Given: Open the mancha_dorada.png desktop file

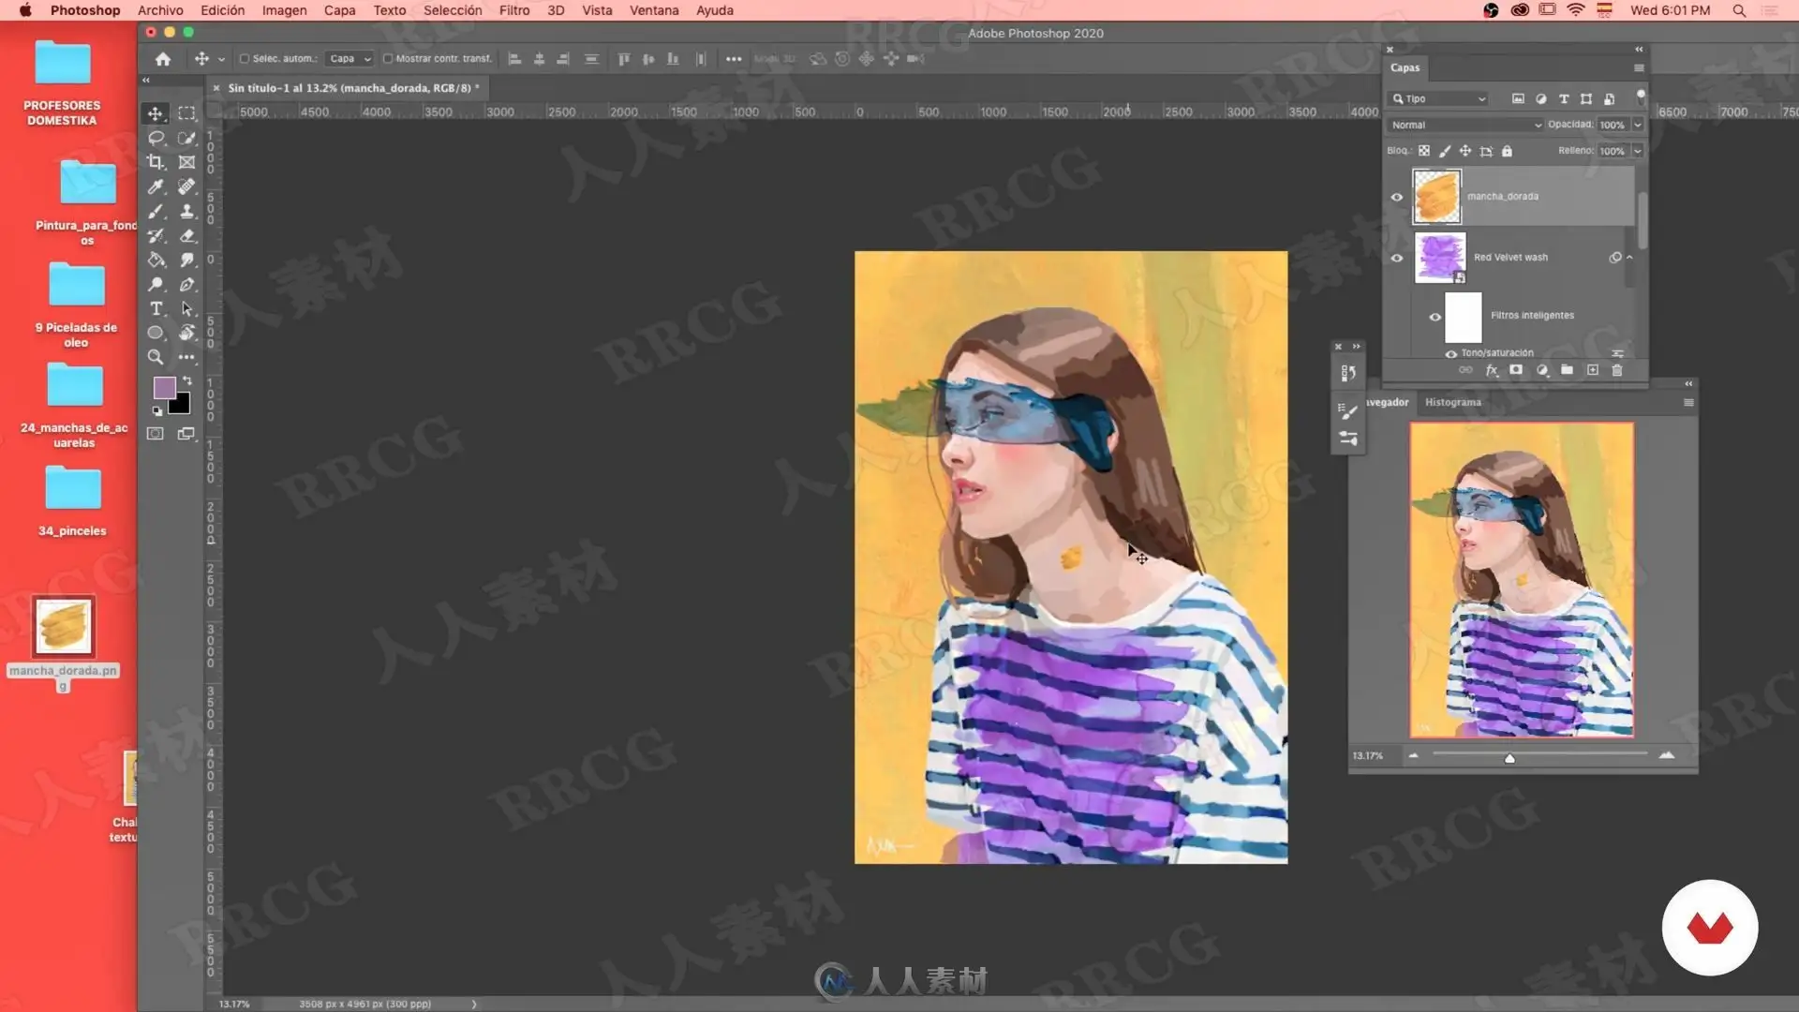Looking at the screenshot, I should coord(63,626).
